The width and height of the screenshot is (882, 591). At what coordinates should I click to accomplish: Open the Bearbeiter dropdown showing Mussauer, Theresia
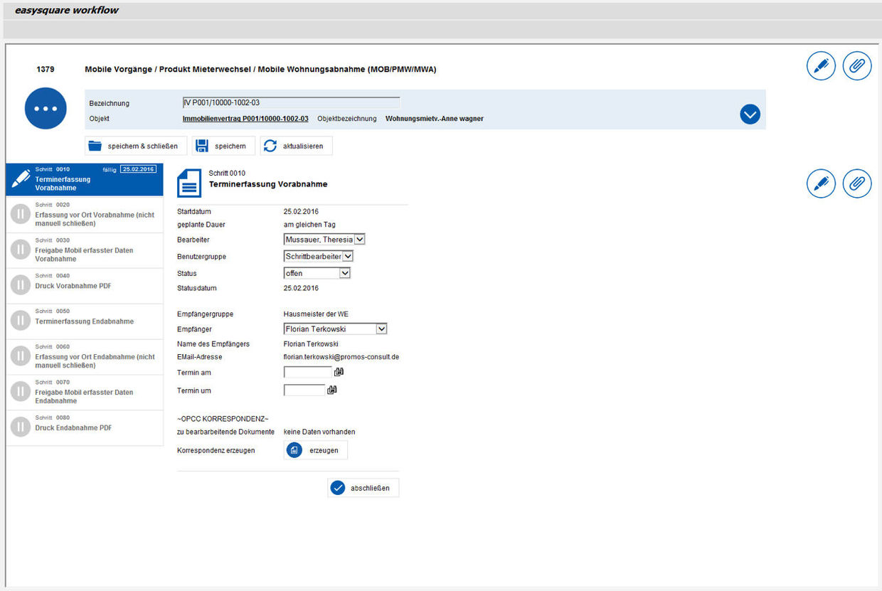pyautogui.click(x=324, y=240)
